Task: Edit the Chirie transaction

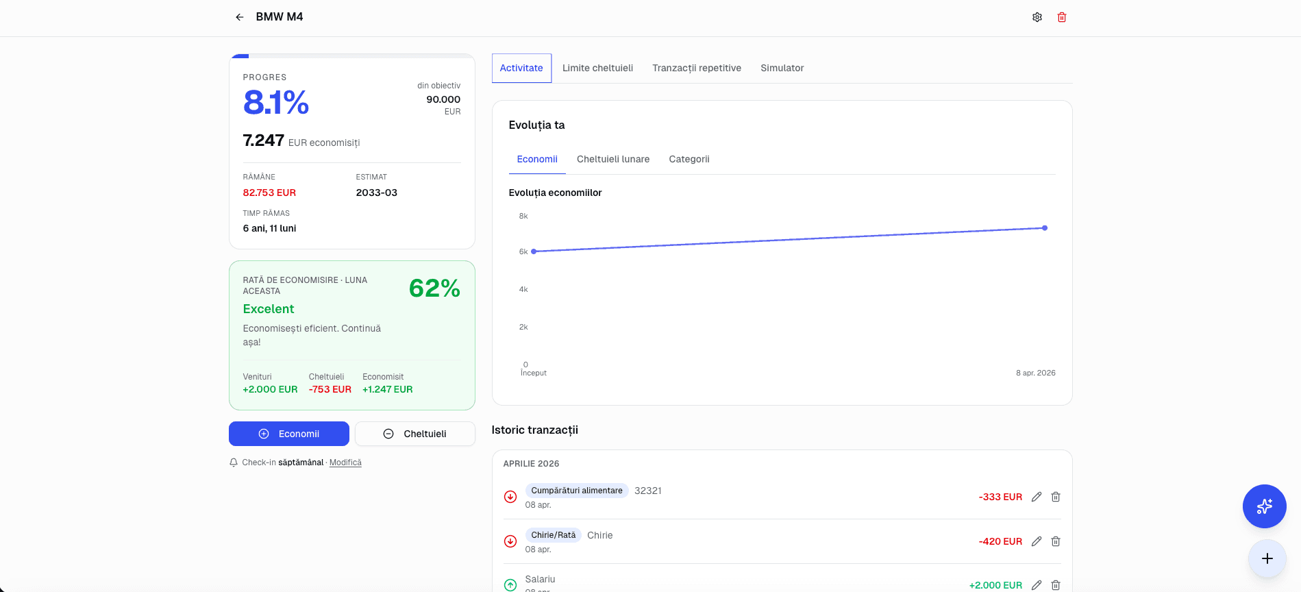Action: pyautogui.click(x=1037, y=541)
